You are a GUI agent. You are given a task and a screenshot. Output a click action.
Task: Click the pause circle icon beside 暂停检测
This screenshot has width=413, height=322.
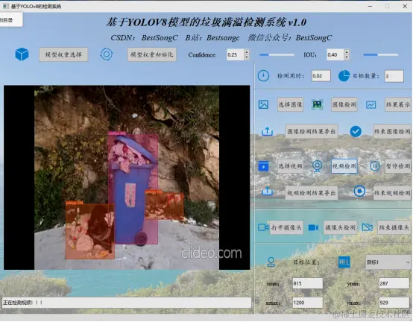click(x=375, y=166)
